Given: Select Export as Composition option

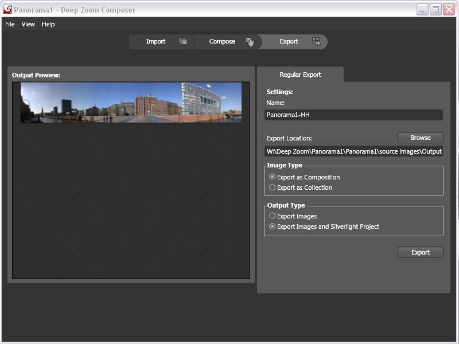Looking at the screenshot, I should (273, 177).
